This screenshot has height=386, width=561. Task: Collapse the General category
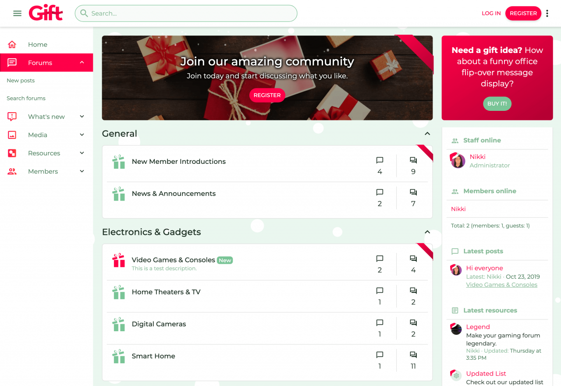point(427,134)
